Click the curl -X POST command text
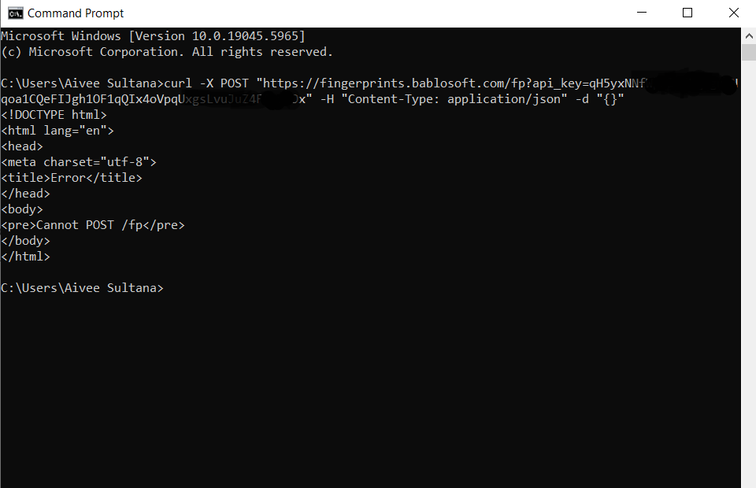The height and width of the screenshot is (488, 756). pos(206,83)
